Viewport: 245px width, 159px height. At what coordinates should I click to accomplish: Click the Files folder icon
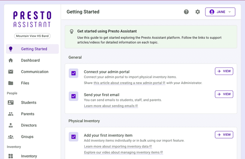pyautogui.click(x=11, y=83)
